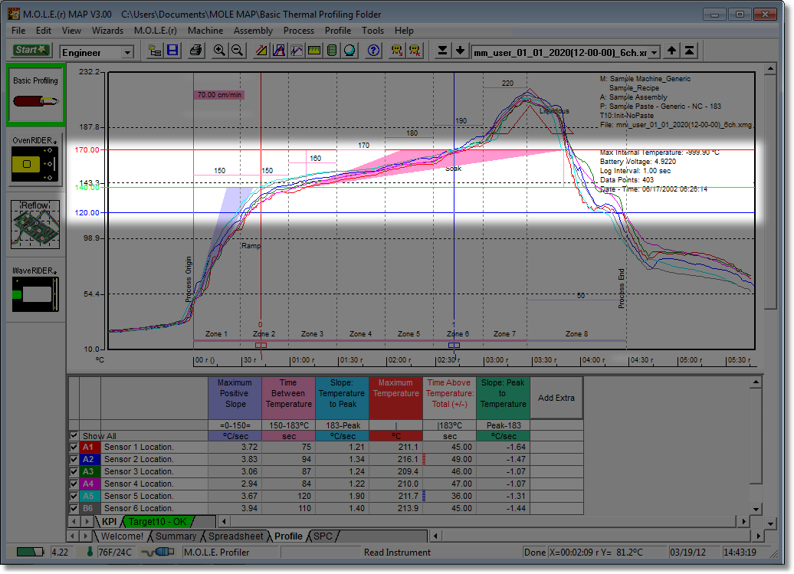Click the A4 magenta channel color label
The image size is (794, 574).
88,484
